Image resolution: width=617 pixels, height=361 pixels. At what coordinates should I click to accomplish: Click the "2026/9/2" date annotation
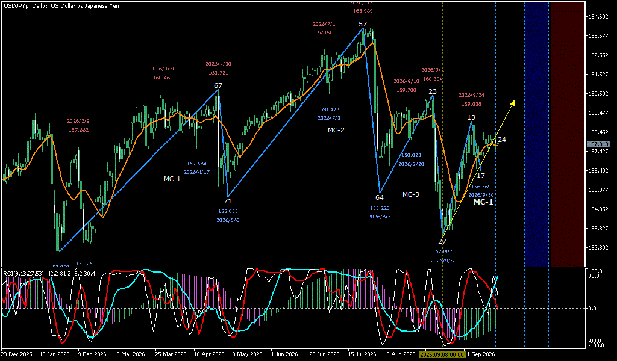pos(433,70)
